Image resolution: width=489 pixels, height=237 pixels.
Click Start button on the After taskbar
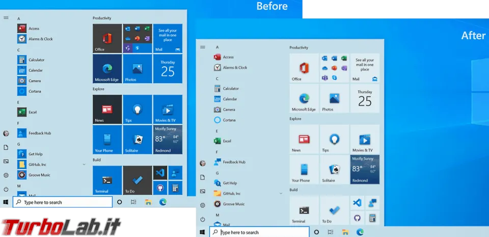click(x=202, y=232)
